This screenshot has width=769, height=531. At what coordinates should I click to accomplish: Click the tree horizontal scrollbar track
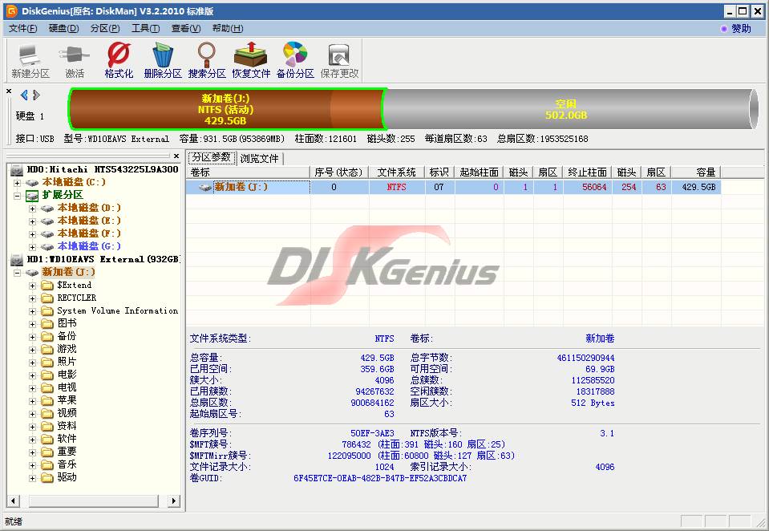point(93,501)
